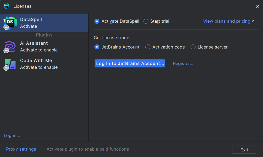Open Proxy settings link

[21, 149]
